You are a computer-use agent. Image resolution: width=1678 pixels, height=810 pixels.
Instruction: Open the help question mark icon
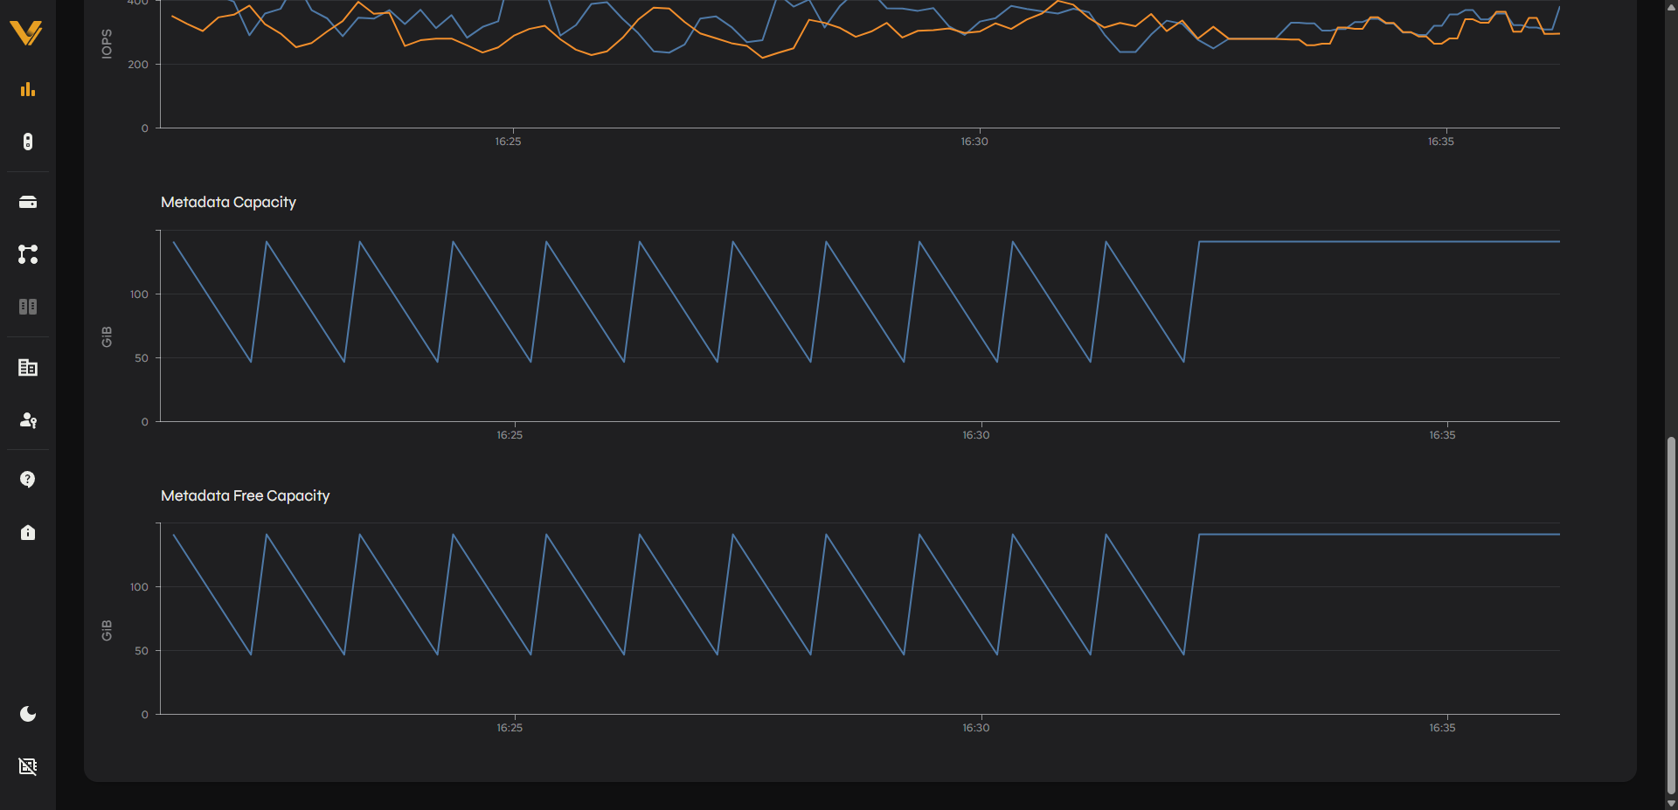[x=28, y=480]
